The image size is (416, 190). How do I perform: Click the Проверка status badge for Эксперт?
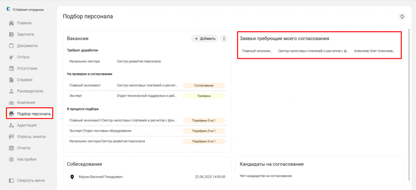[x=204, y=96]
